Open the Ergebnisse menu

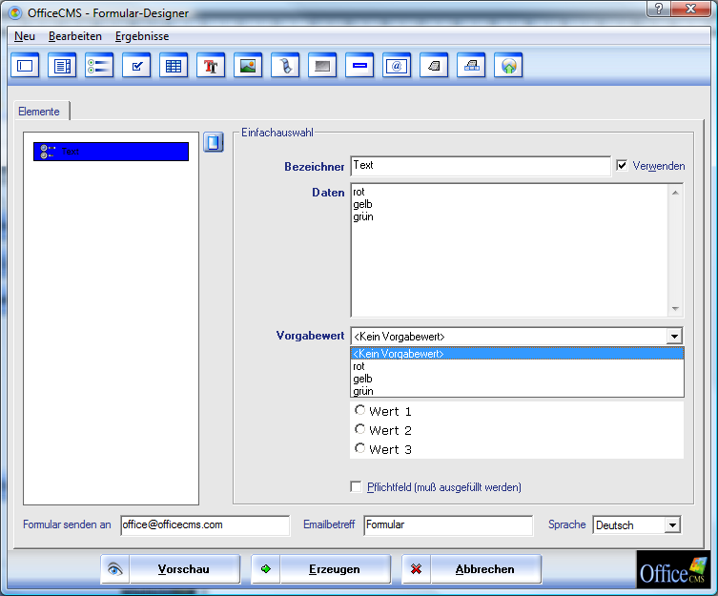(x=142, y=36)
